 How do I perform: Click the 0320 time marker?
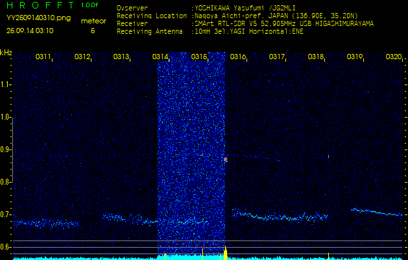[x=393, y=57]
